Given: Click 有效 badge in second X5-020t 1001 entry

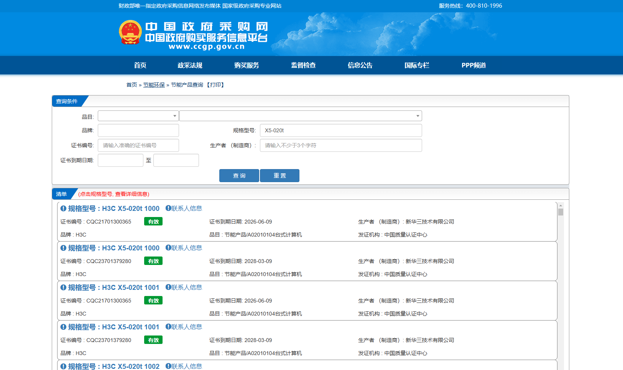Looking at the screenshot, I should (x=153, y=340).
